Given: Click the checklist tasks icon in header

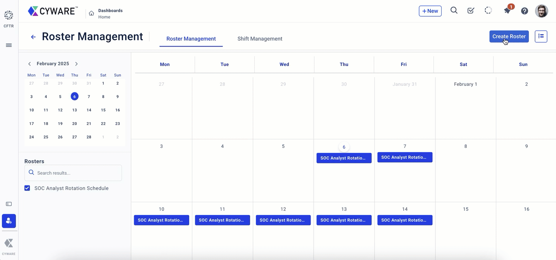Looking at the screenshot, I should 471,10.
